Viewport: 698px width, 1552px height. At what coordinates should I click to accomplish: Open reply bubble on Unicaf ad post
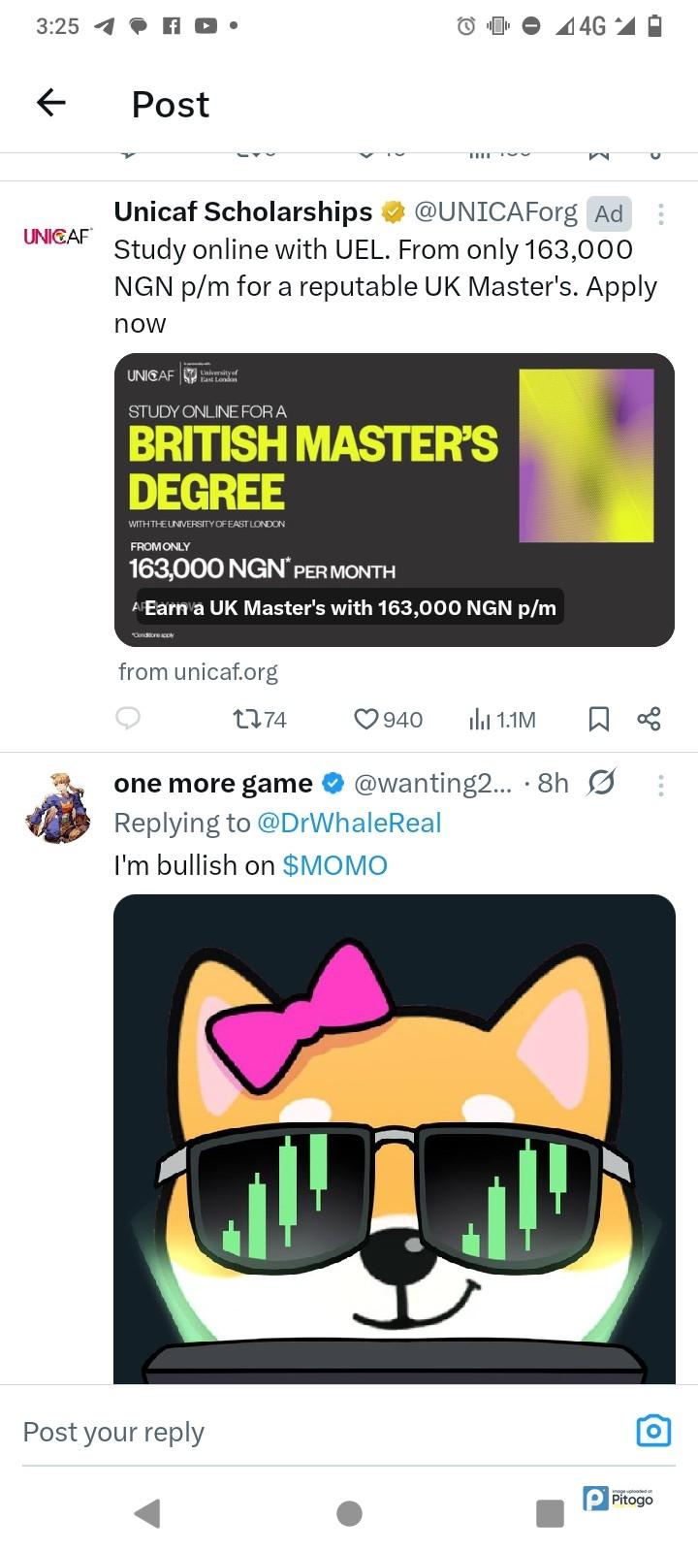click(x=128, y=718)
